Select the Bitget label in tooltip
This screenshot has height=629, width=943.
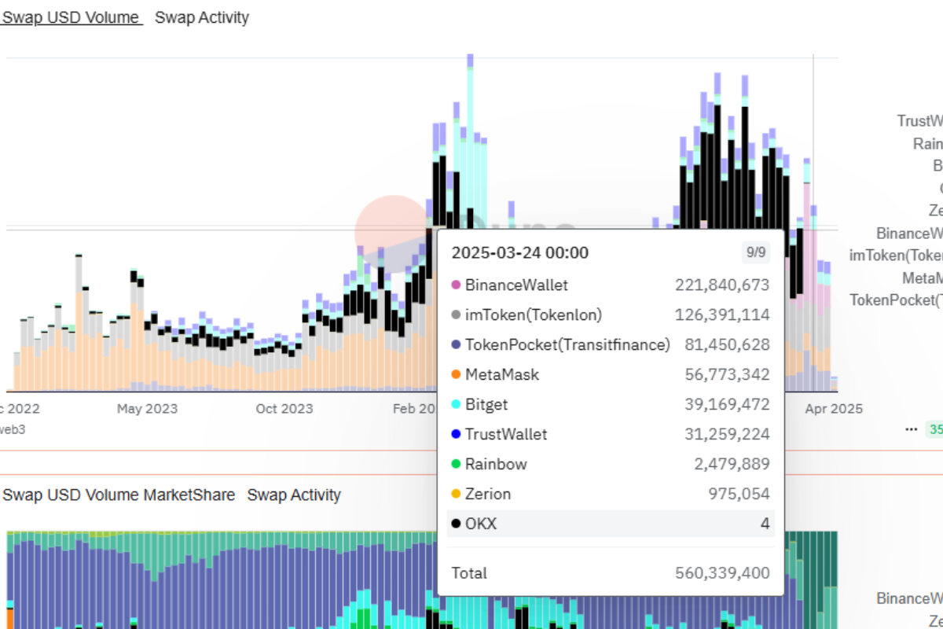pyautogui.click(x=486, y=405)
